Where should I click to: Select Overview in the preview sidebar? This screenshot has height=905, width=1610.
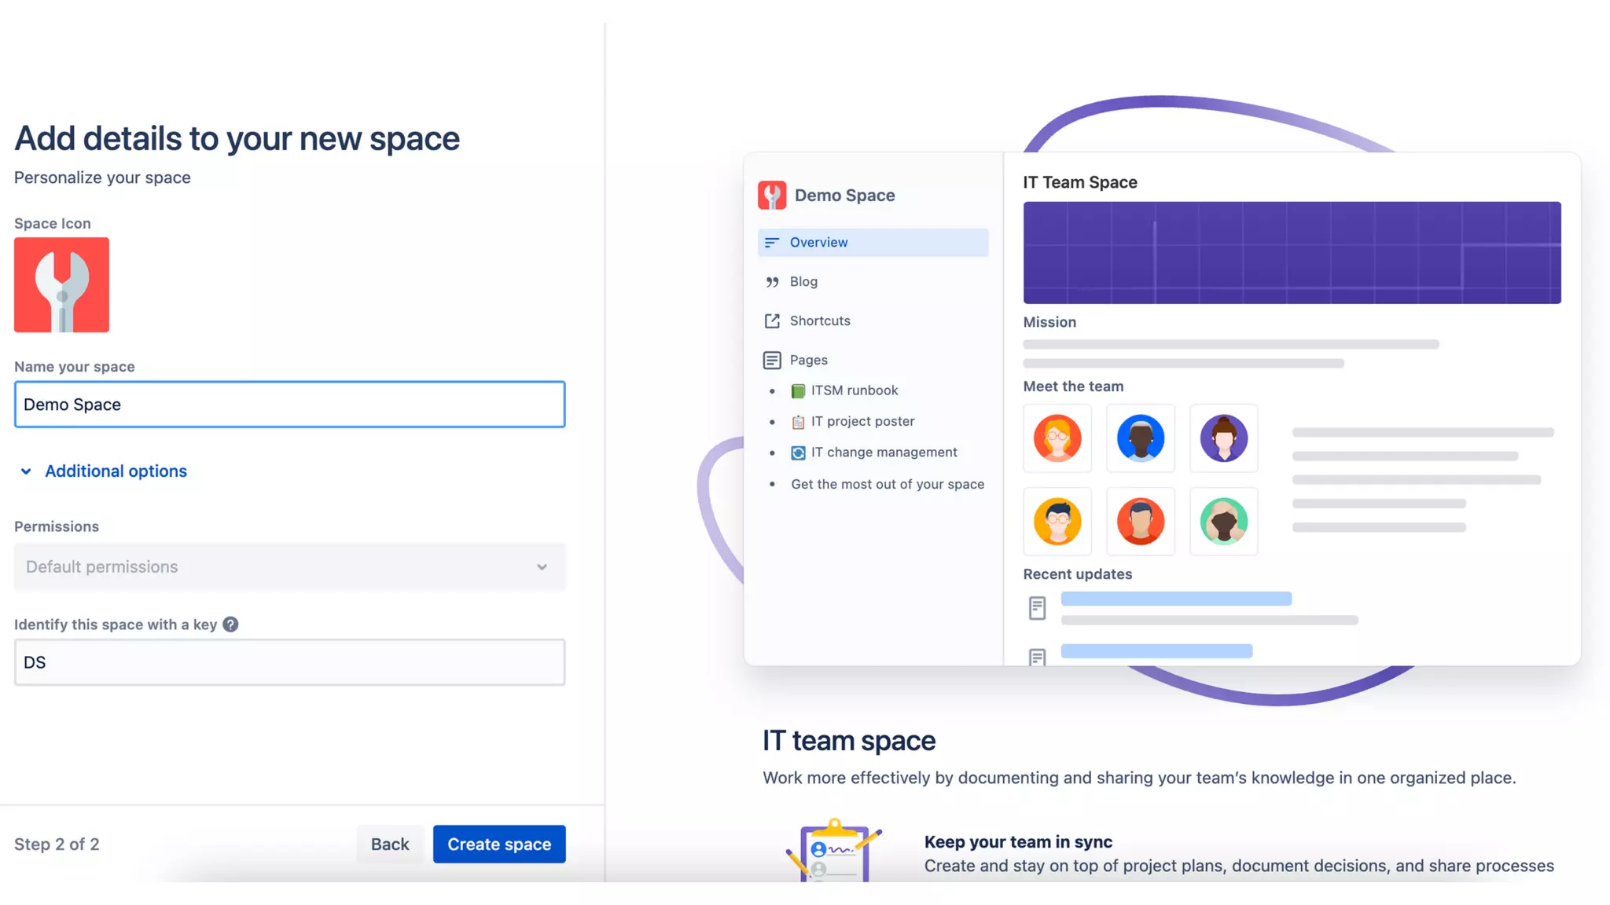pyautogui.click(x=873, y=243)
